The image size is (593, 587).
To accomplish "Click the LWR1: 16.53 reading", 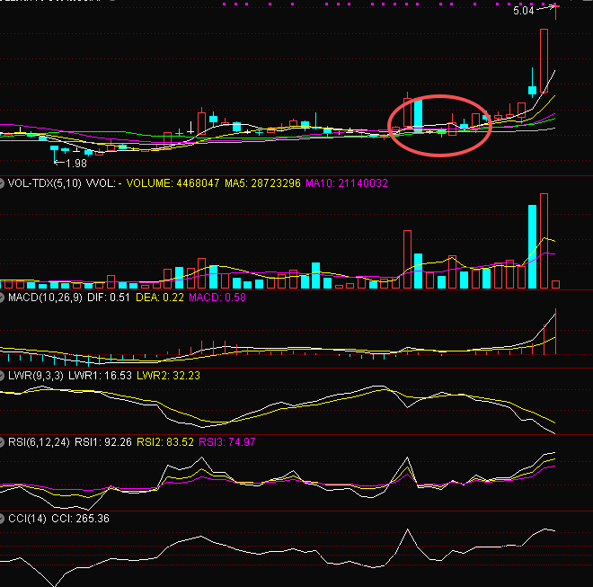I will coord(100,376).
